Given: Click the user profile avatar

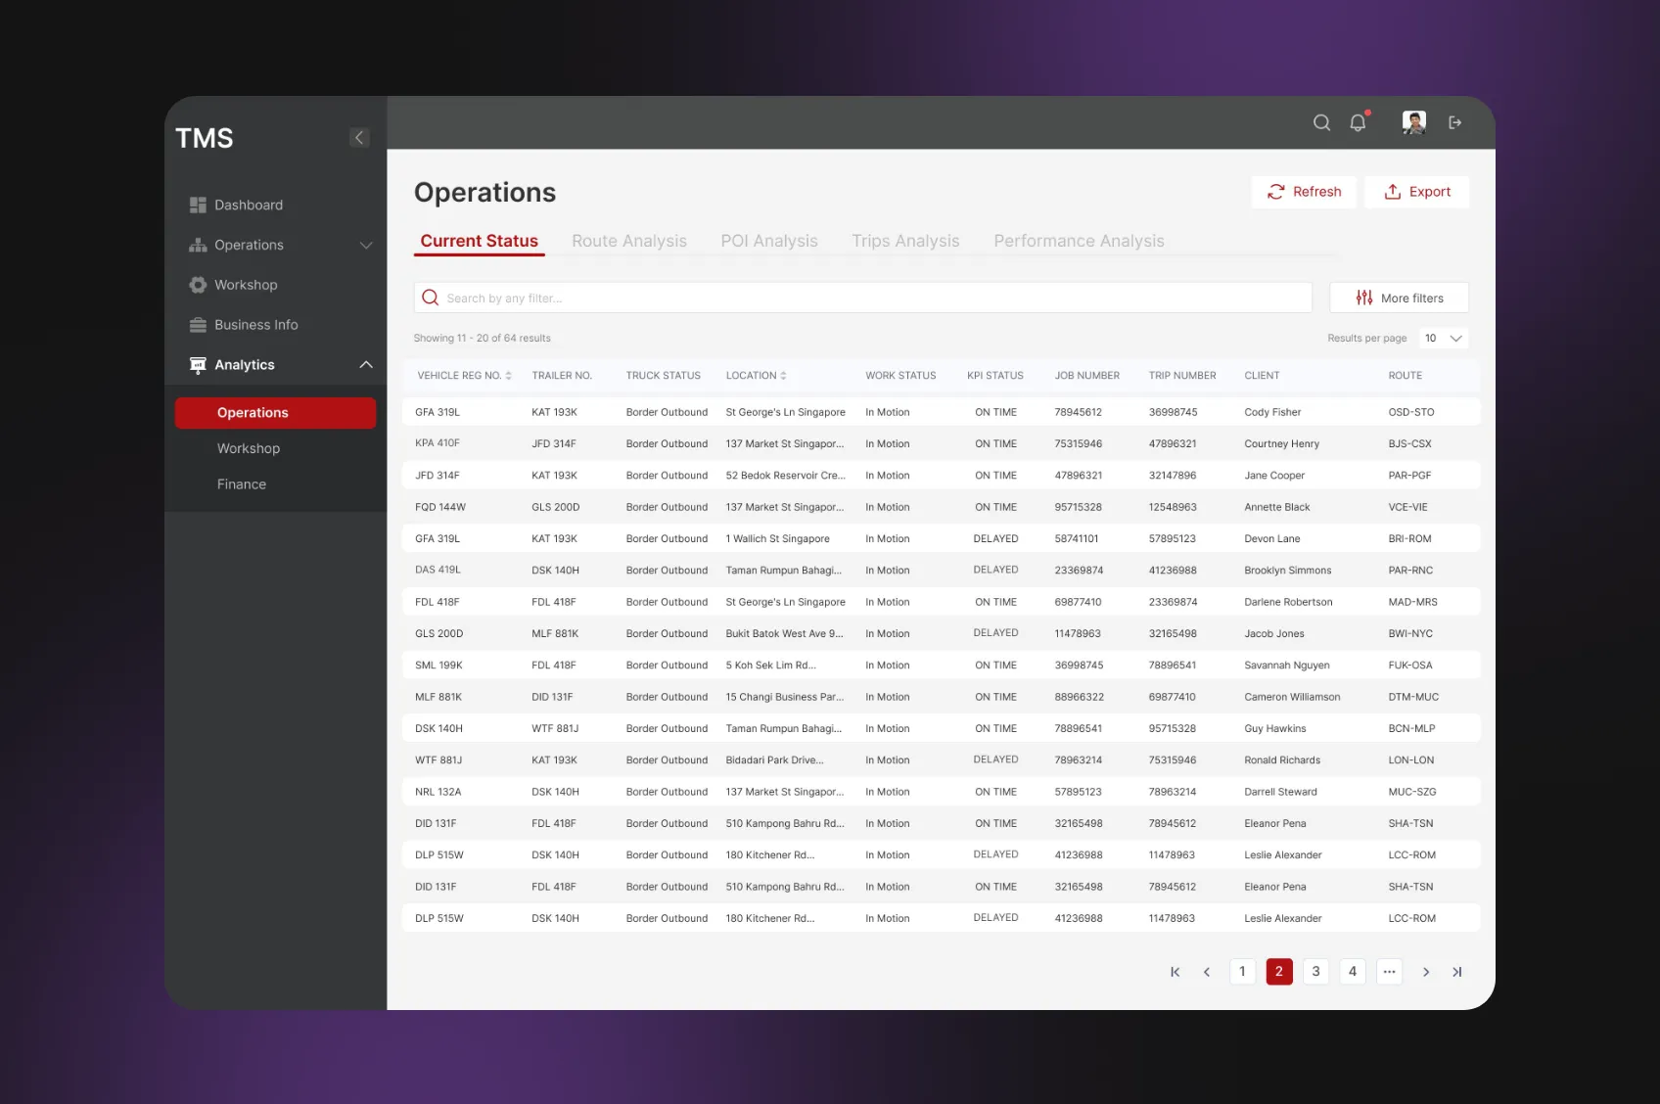Looking at the screenshot, I should click(x=1413, y=122).
